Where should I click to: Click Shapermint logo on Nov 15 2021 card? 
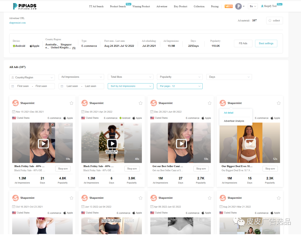point(15,103)
